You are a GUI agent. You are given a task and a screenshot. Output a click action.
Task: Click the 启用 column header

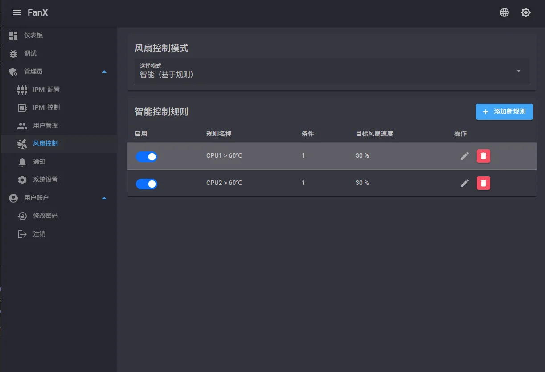click(141, 134)
